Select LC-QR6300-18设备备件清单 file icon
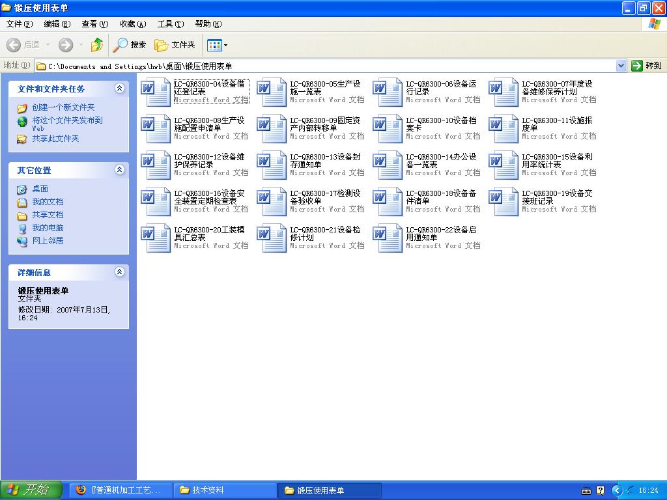This screenshot has width=667, height=500. pyautogui.click(x=388, y=202)
